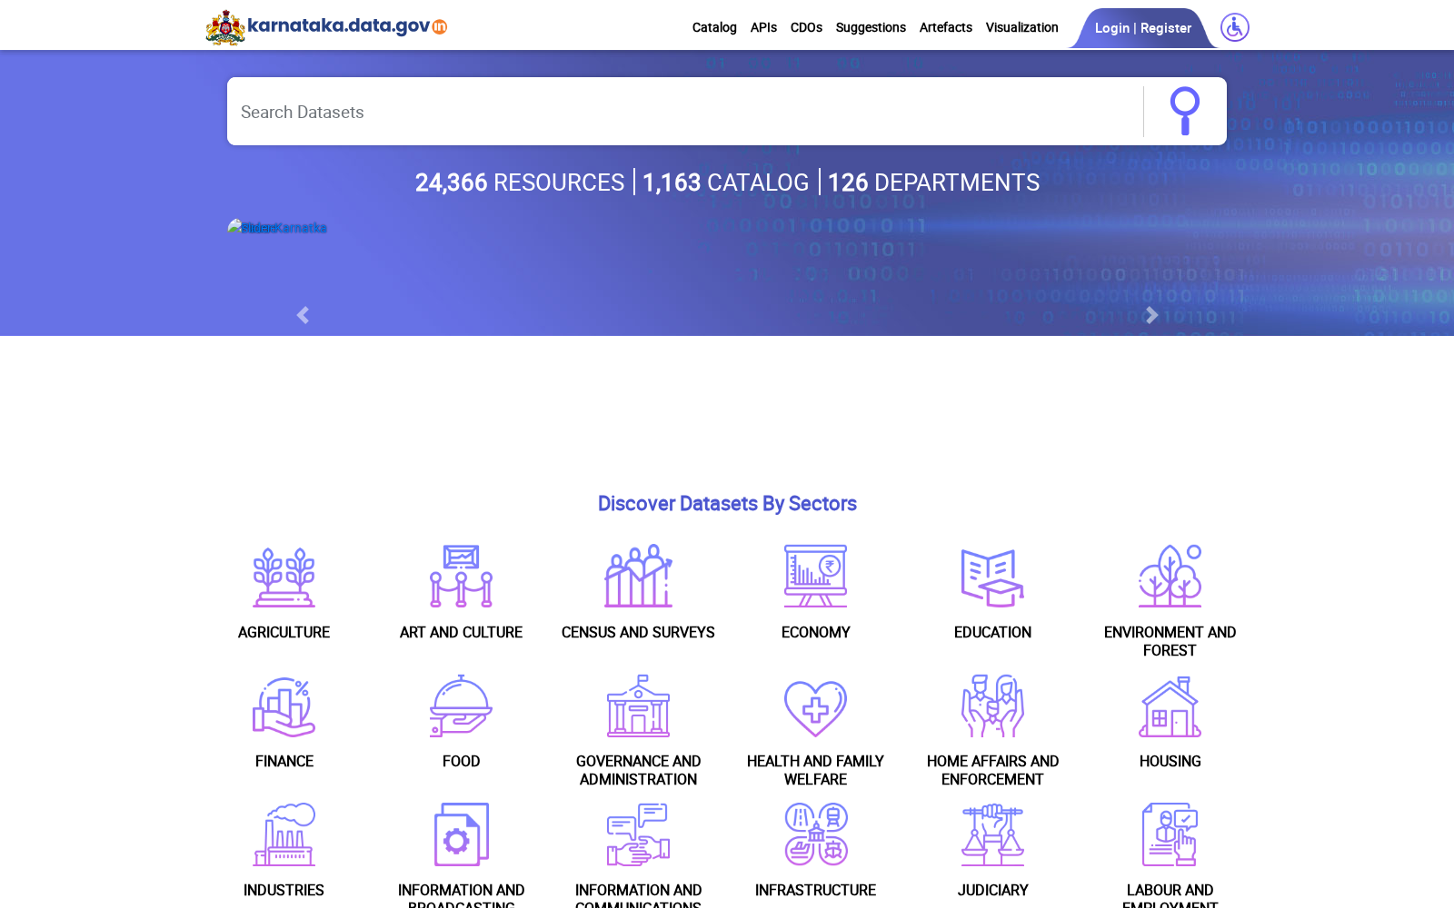
Task: Open the Governance and Administration icon
Action: click(x=638, y=706)
